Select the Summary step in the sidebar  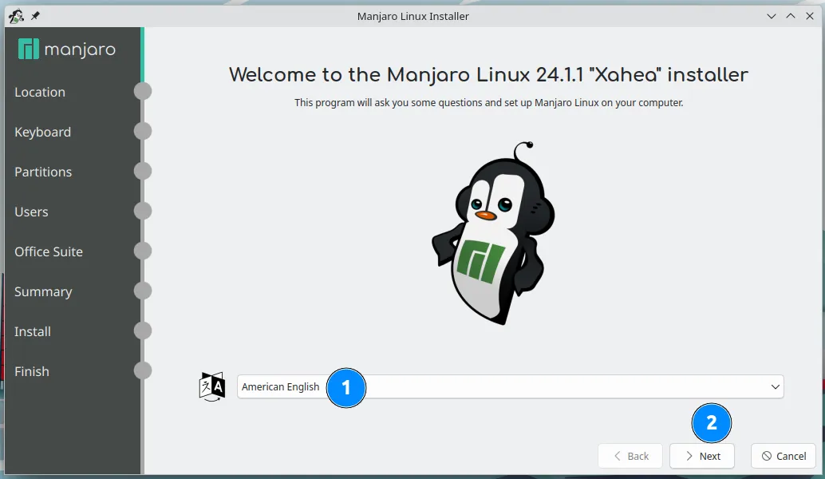tap(43, 291)
